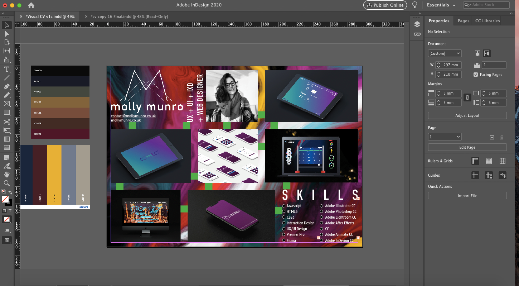This screenshot has width=519, height=286.
Task: Open the Links panel icon
Action: pos(417,34)
